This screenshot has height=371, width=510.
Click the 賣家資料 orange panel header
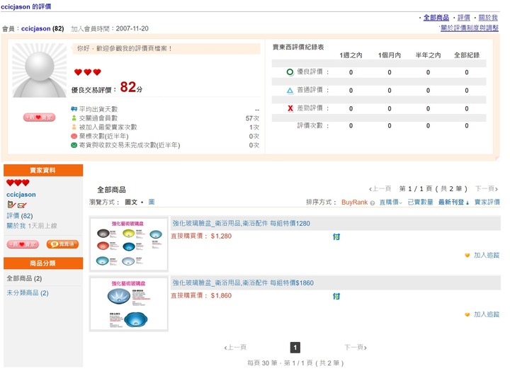pos(43,170)
